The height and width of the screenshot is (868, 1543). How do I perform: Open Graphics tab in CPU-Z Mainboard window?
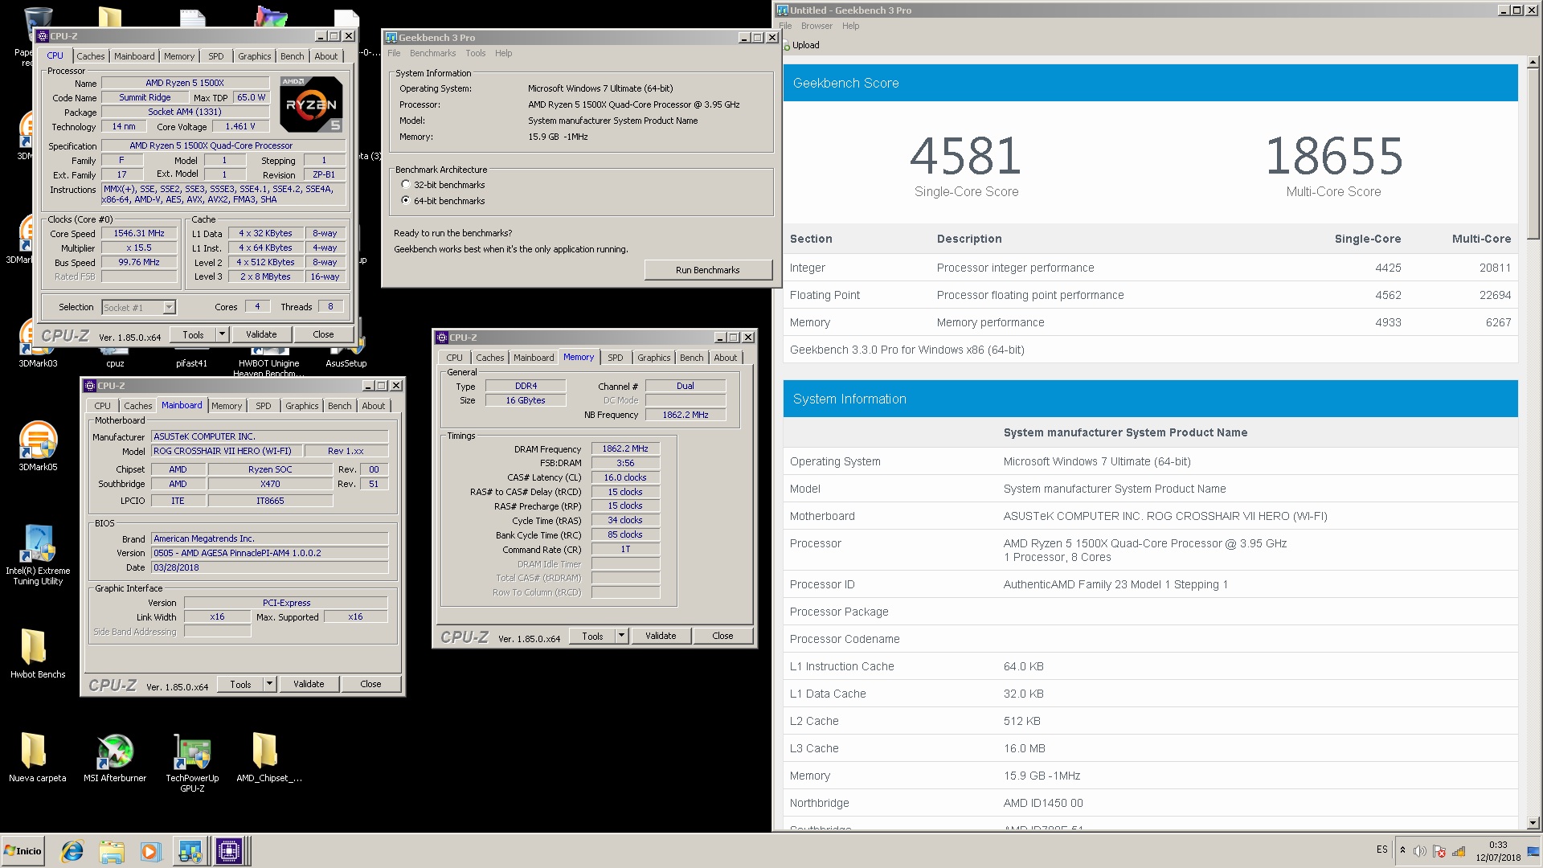[x=302, y=406]
